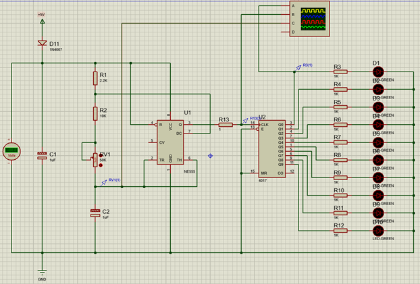Click the RV1(1) voltage probe label
420x284 pixels.
(x=116, y=181)
